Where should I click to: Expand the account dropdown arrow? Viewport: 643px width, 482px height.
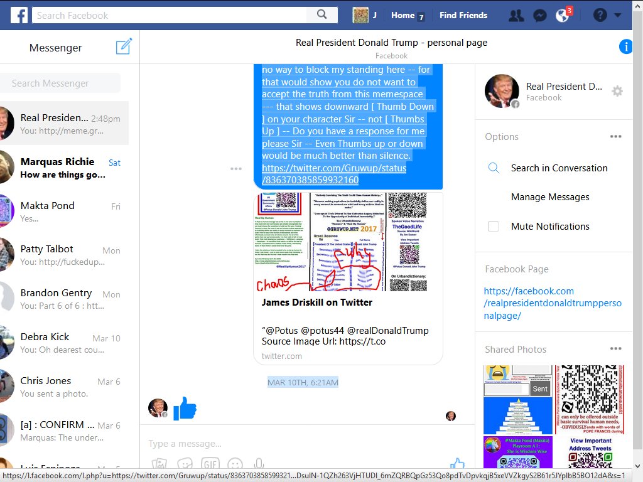[618, 15]
